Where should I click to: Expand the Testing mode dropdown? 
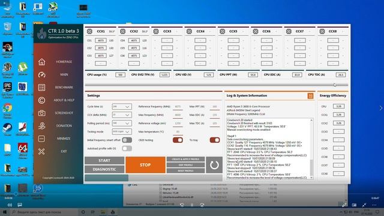point(122,131)
